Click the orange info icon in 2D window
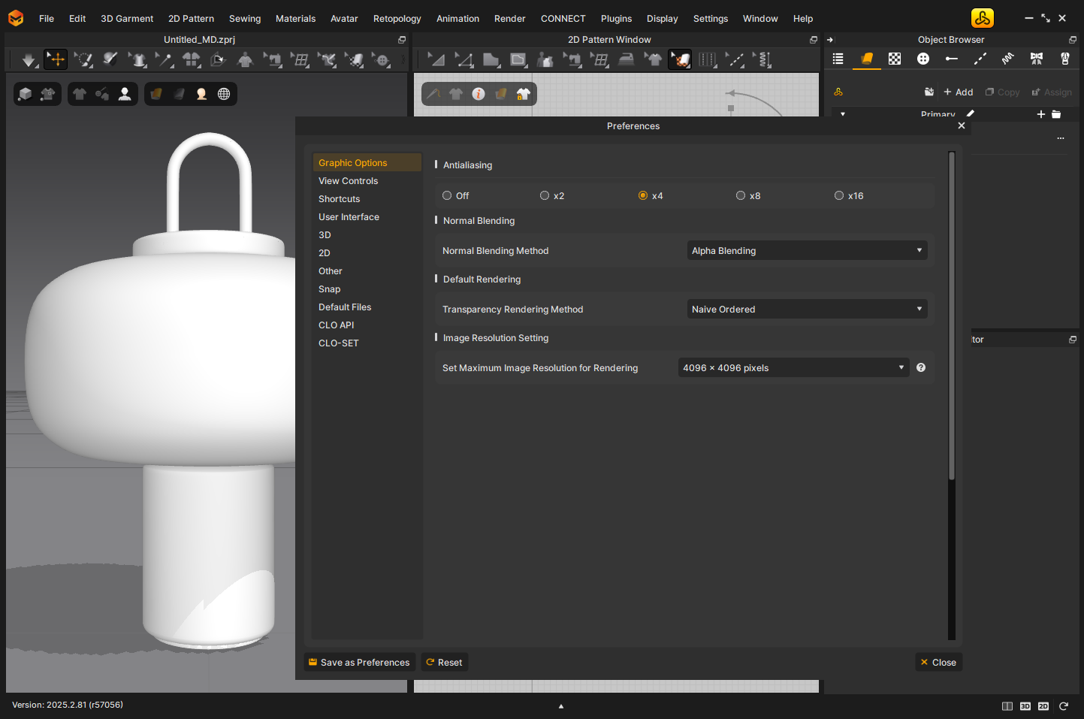Image resolution: width=1084 pixels, height=719 pixels. point(479,94)
